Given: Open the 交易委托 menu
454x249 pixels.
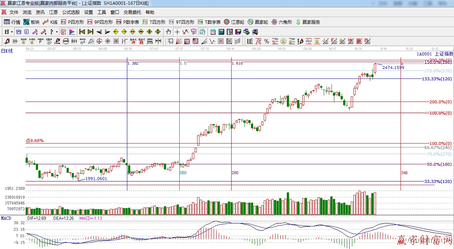Looking at the screenshot, I should 132,12.
